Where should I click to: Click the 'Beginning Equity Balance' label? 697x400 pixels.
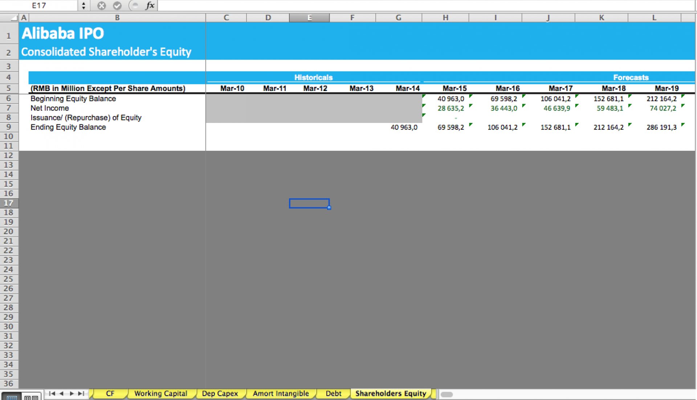pos(73,99)
